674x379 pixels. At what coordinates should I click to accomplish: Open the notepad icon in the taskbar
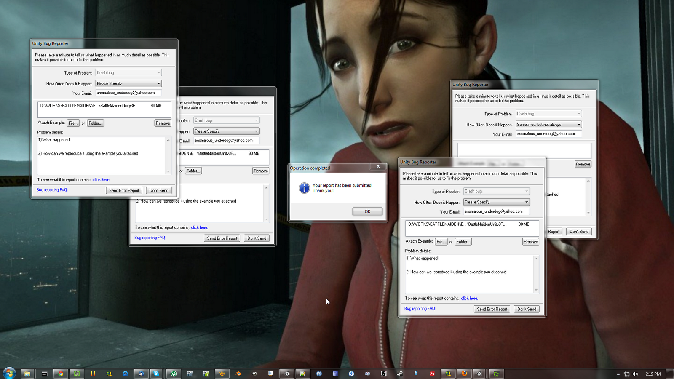pyautogui.click(x=303, y=374)
